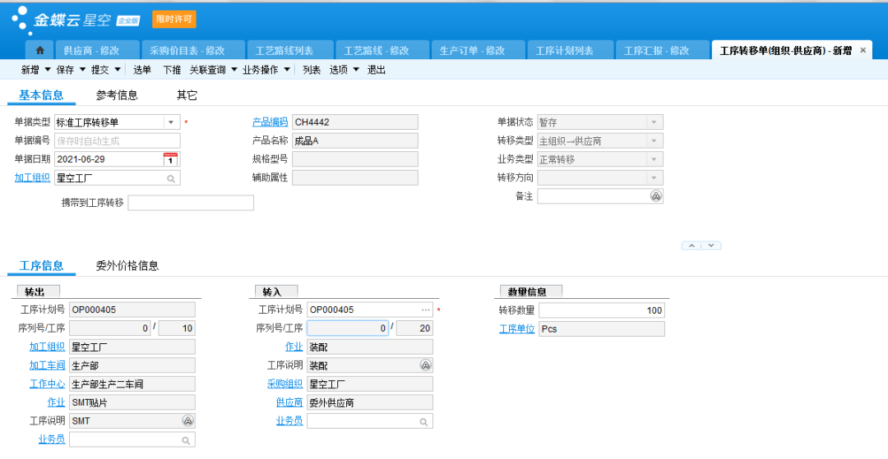Click 列表 in the toolbar
This screenshot has width=888, height=459.
coord(312,70)
